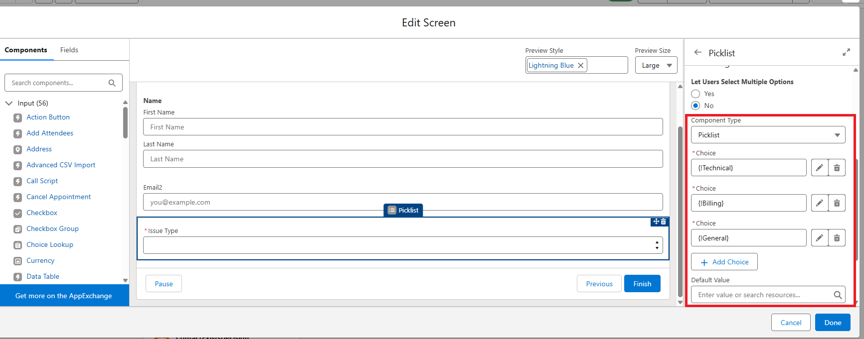Click the pencil edit icon for Technical choice
This screenshot has height=339, width=864.
(x=819, y=168)
